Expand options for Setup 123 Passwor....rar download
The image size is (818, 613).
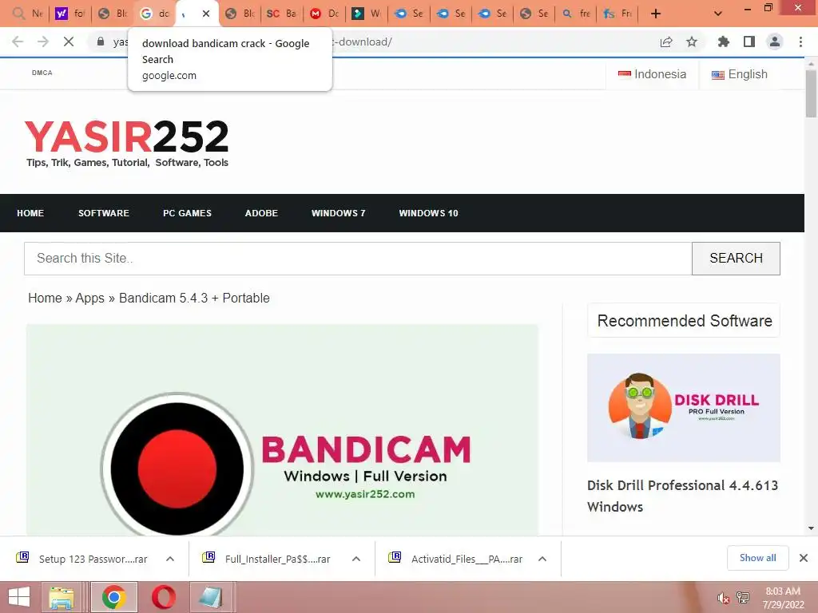pos(170,559)
